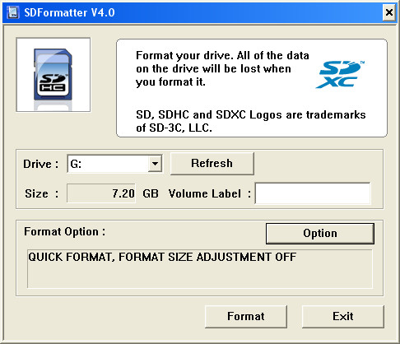Click the Format button
This screenshot has height=344, width=400.
click(246, 317)
